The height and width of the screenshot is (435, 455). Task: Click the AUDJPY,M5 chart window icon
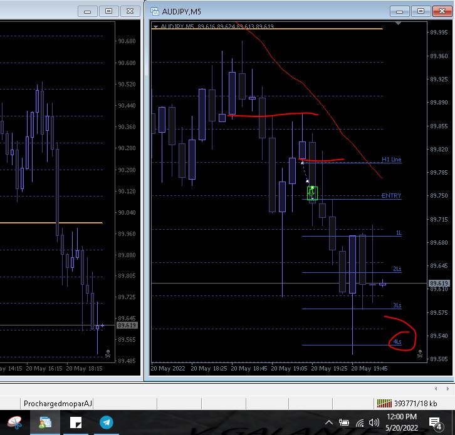(x=155, y=11)
